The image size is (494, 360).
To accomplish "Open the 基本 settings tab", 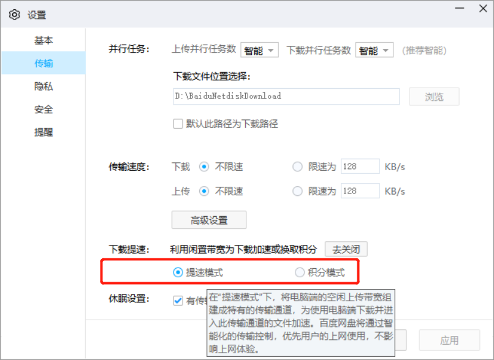I will click(x=44, y=40).
